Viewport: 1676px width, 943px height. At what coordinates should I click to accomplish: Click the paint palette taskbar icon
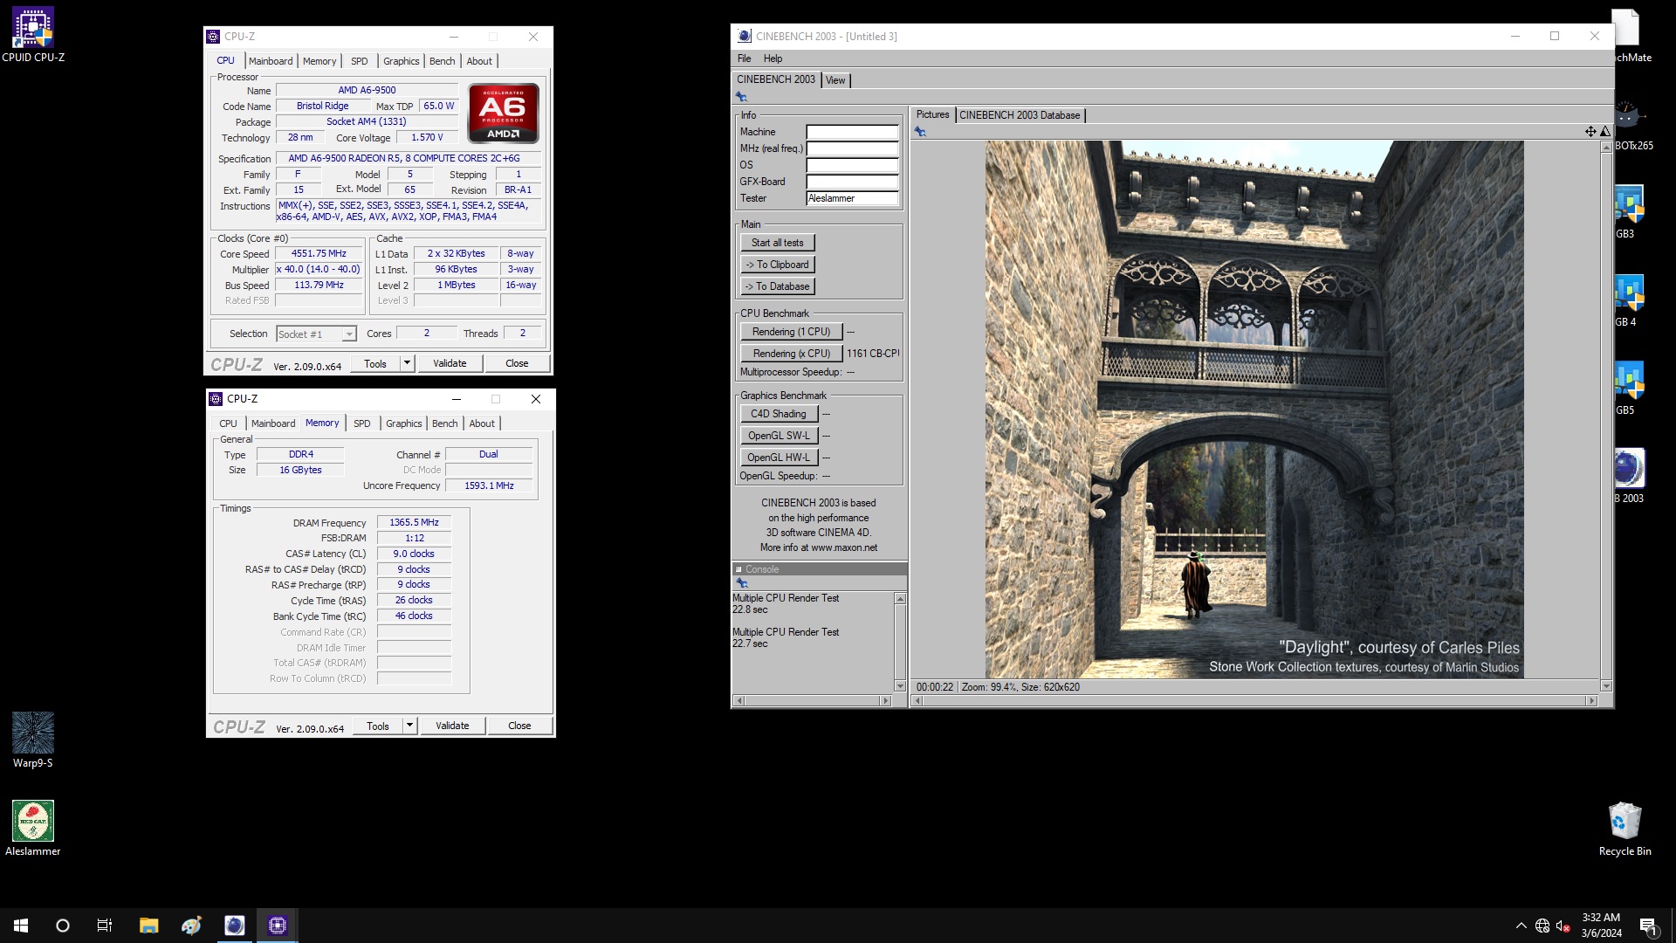[x=191, y=926]
